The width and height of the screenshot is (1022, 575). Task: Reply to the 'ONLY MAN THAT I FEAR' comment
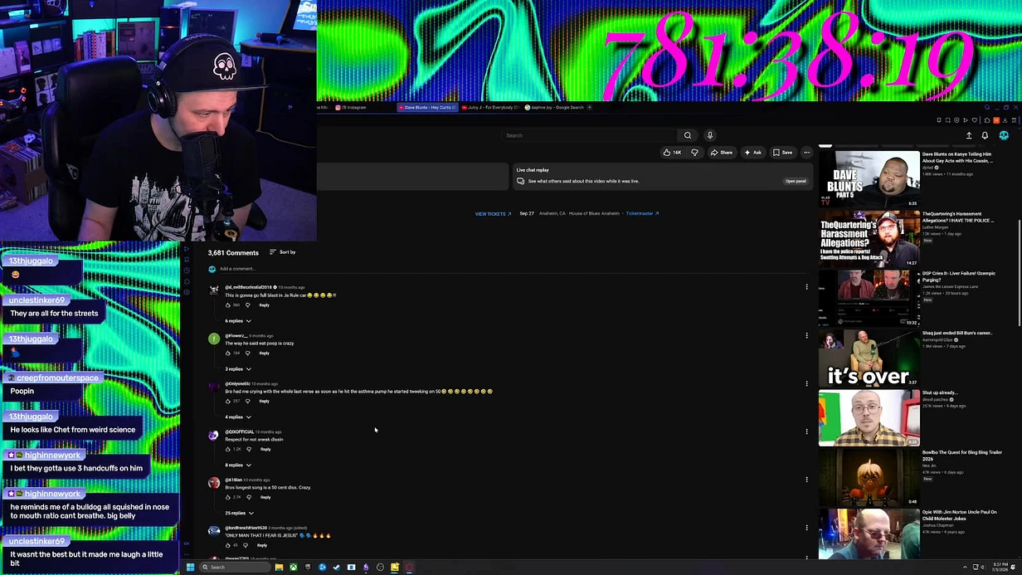click(262, 545)
